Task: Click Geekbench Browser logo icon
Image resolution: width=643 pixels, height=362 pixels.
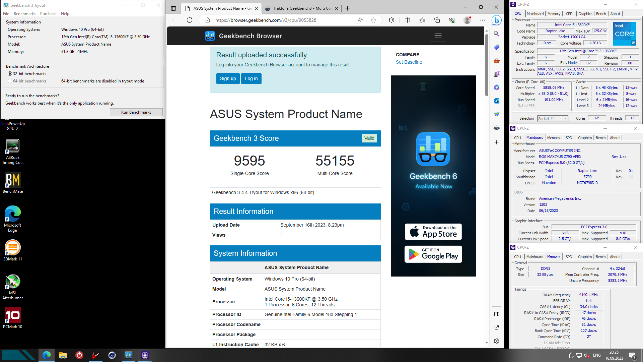Action: click(x=210, y=36)
